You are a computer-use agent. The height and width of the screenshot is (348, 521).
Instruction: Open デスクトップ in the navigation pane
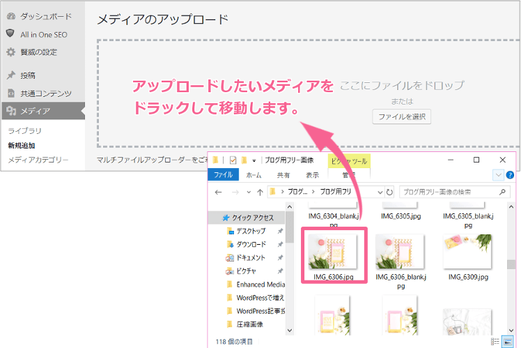251,231
